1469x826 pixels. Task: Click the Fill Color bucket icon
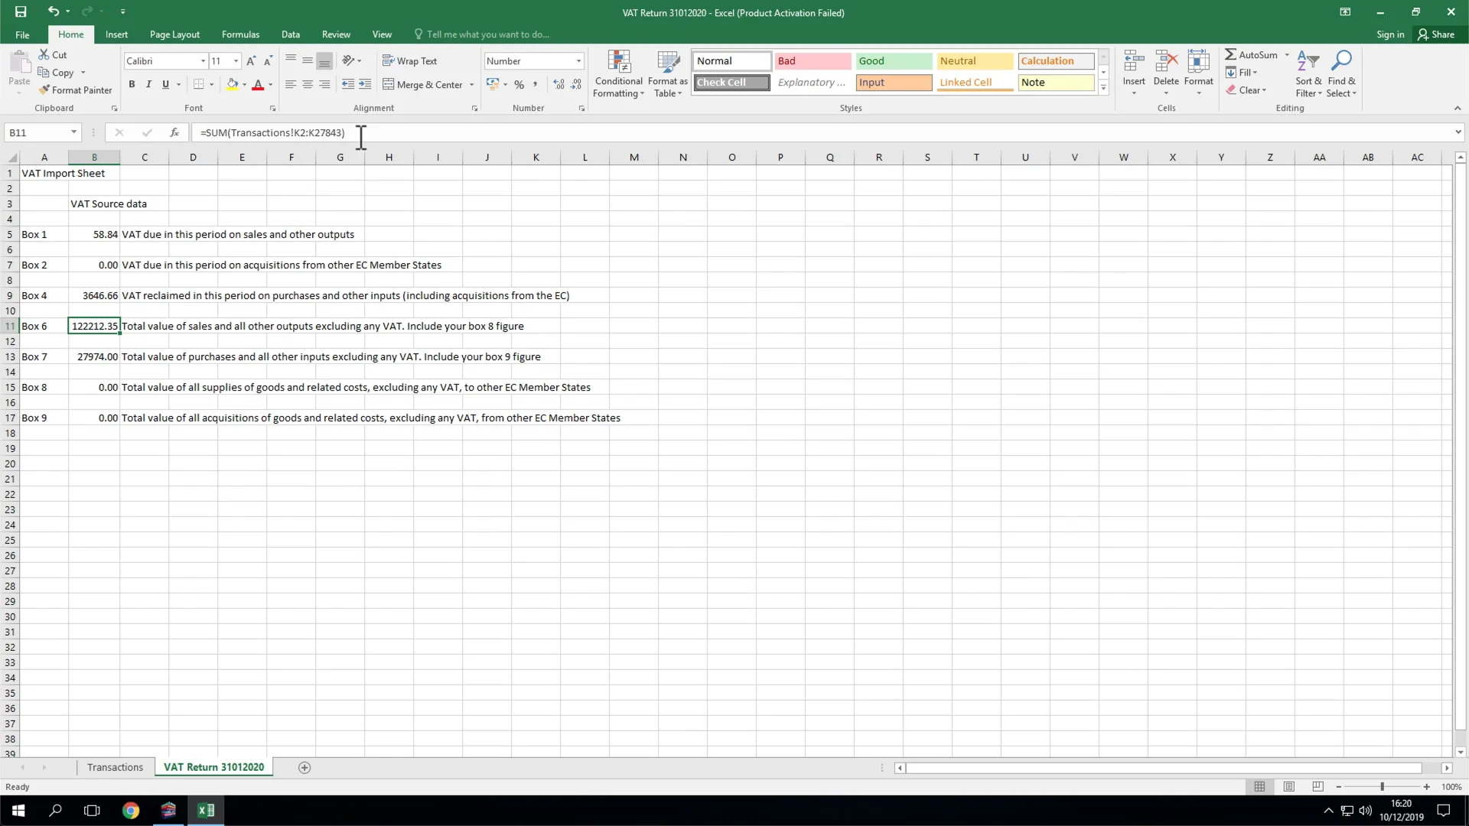pyautogui.click(x=232, y=85)
